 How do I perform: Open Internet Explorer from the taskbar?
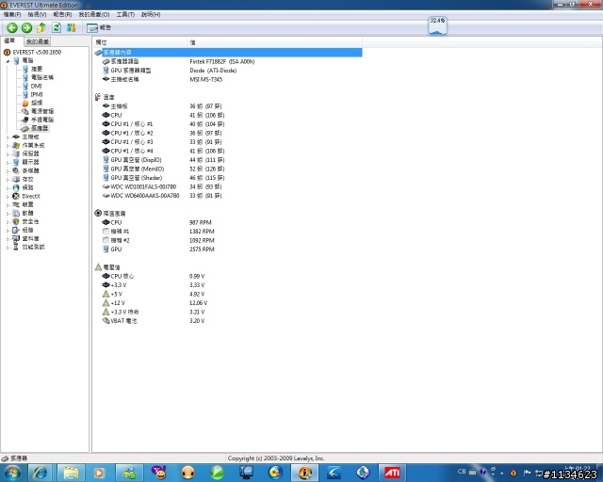(41, 473)
